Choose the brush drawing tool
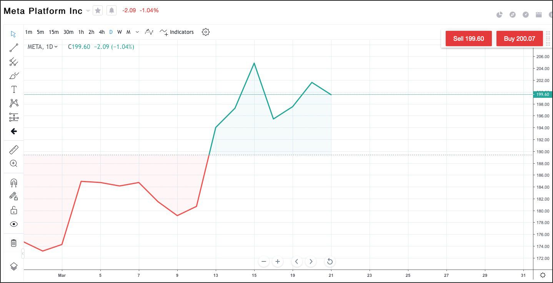This screenshot has height=283, width=553. tap(14, 75)
